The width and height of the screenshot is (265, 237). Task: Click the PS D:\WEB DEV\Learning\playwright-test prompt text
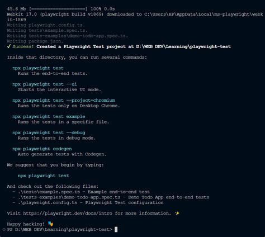tap(60, 230)
